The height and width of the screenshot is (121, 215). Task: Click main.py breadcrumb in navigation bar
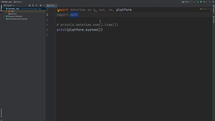(18, 2)
